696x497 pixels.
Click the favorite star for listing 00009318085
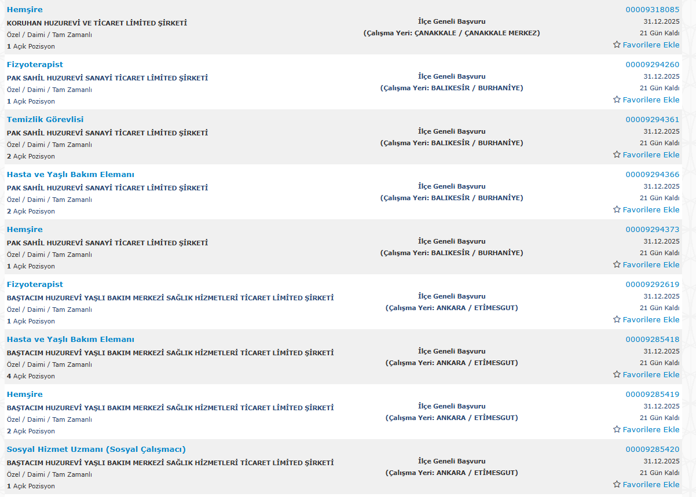coord(617,45)
